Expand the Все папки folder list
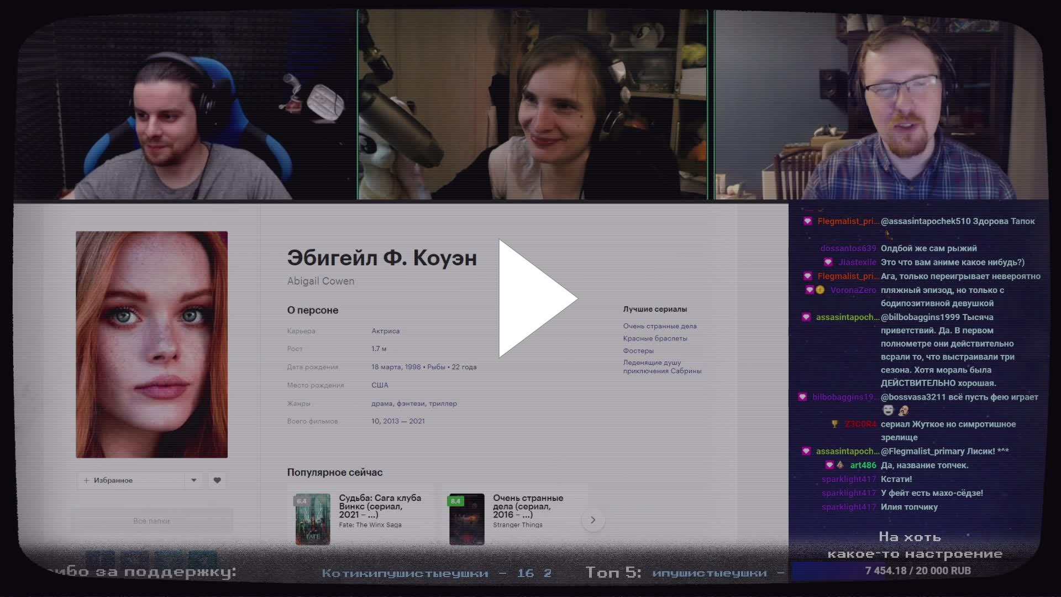The height and width of the screenshot is (597, 1061). (151, 521)
